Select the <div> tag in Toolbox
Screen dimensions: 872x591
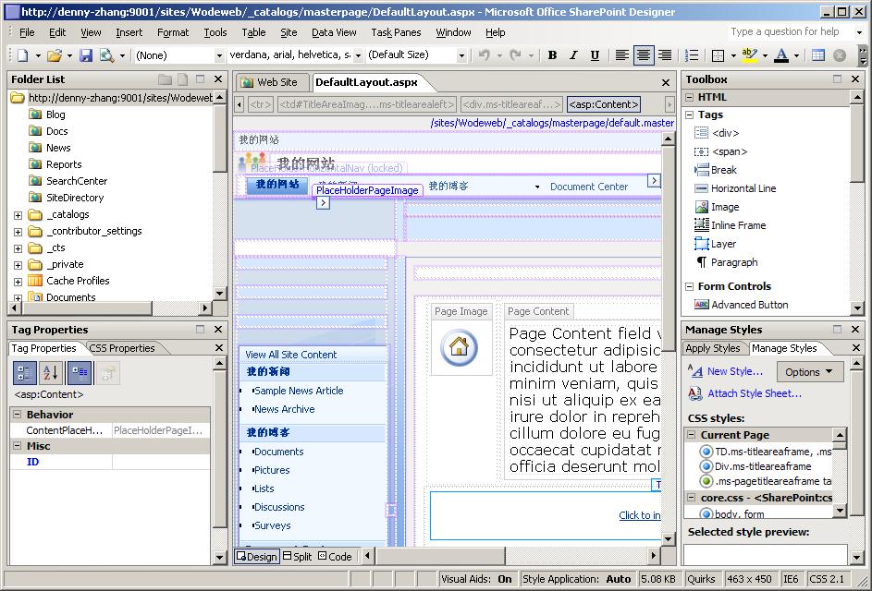coord(725,133)
